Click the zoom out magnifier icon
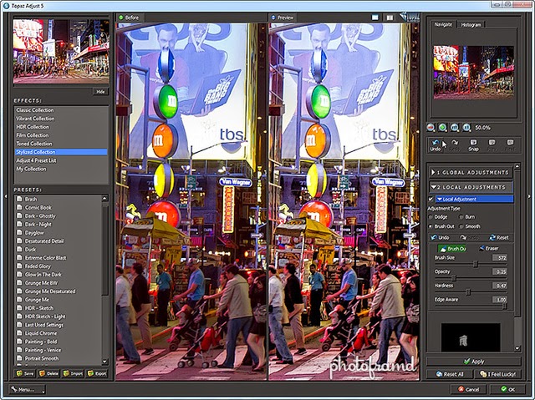Viewport: 535px width, 400px height. coord(431,128)
